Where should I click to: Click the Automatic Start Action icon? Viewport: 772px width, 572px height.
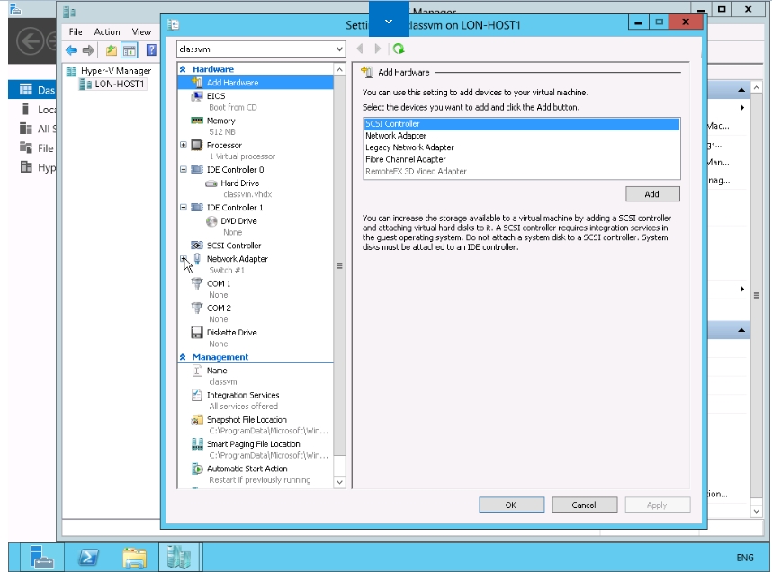click(x=197, y=469)
